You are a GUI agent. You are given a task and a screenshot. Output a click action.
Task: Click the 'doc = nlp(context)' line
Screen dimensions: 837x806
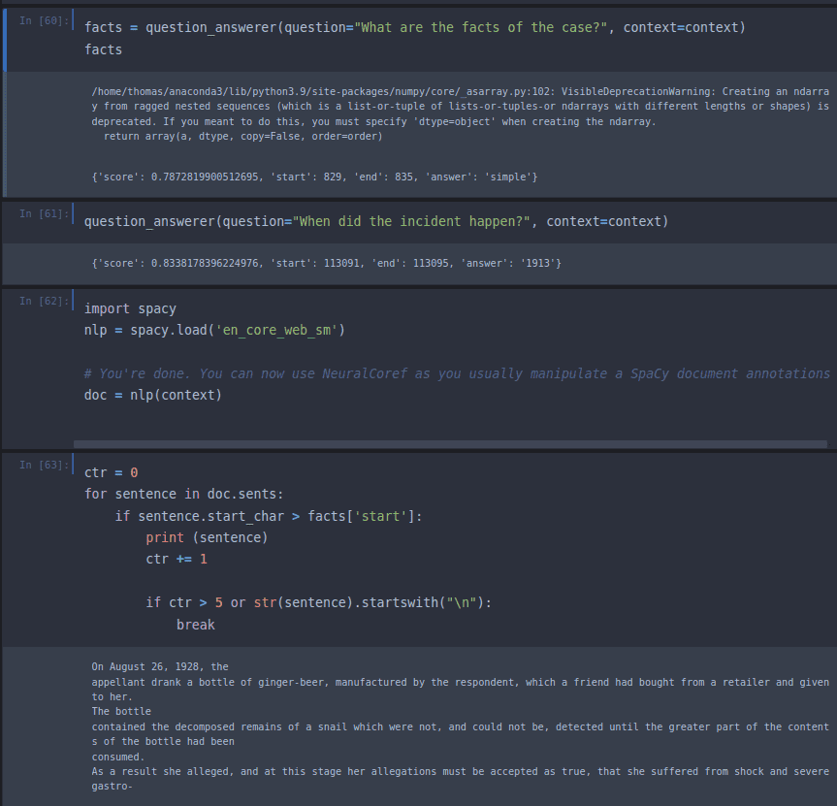tap(152, 395)
